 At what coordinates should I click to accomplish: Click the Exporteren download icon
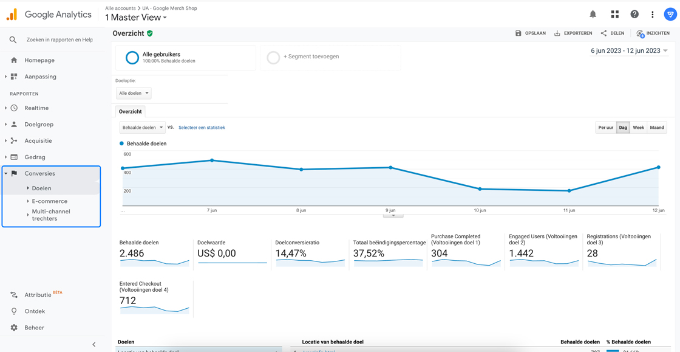pyautogui.click(x=557, y=33)
